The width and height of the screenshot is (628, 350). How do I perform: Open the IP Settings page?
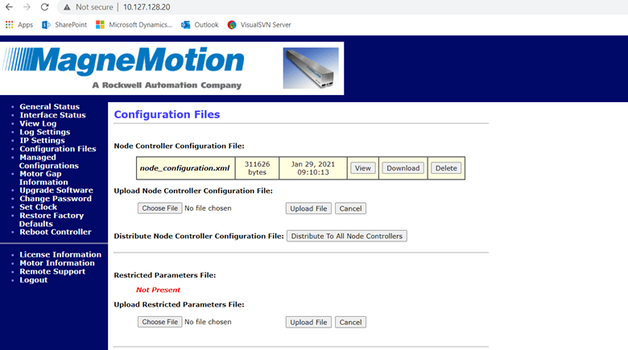coord(42,141)
